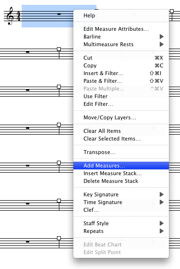Select Paste & Filter option

coord(121,81)
